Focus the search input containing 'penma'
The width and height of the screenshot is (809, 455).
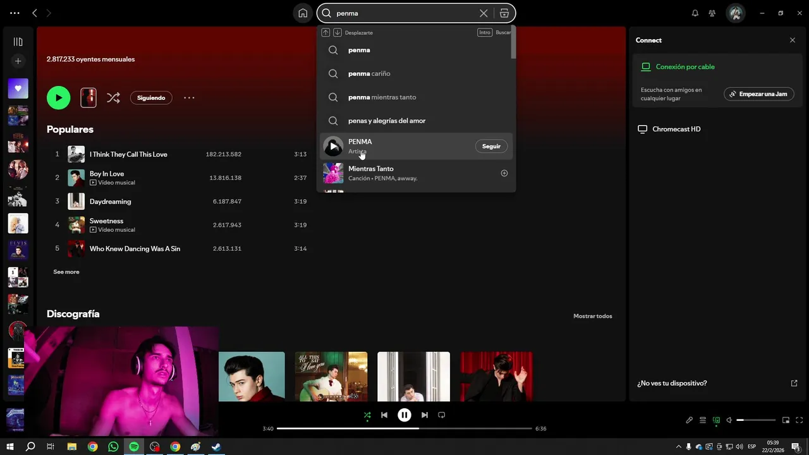coord(406,13)
